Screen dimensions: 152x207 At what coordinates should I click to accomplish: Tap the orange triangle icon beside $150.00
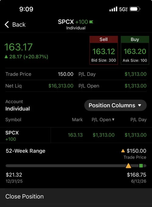[x=123, y=151]
